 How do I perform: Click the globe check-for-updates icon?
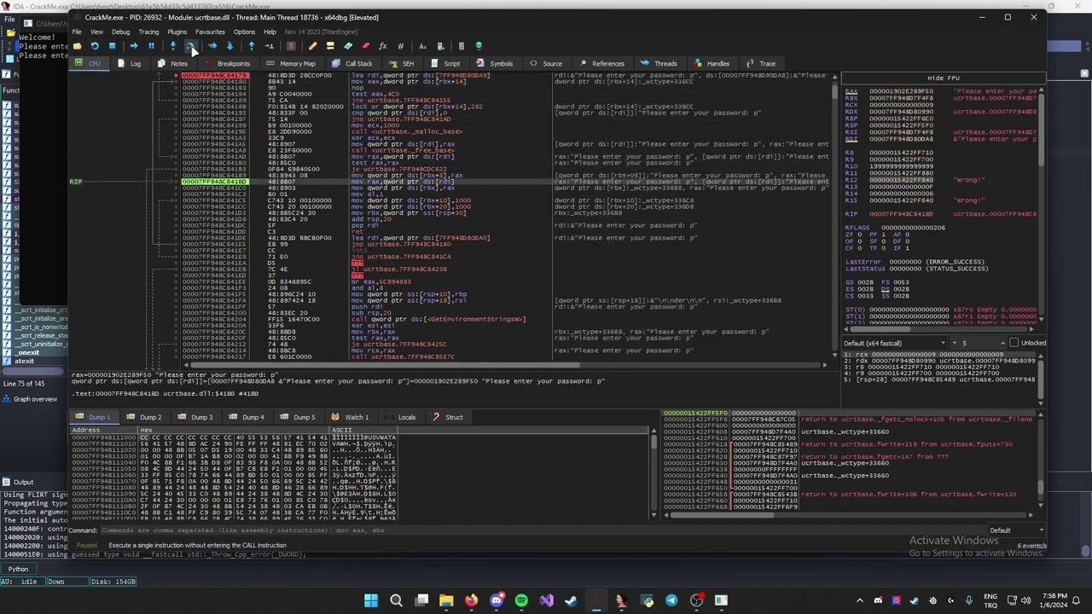478,46
